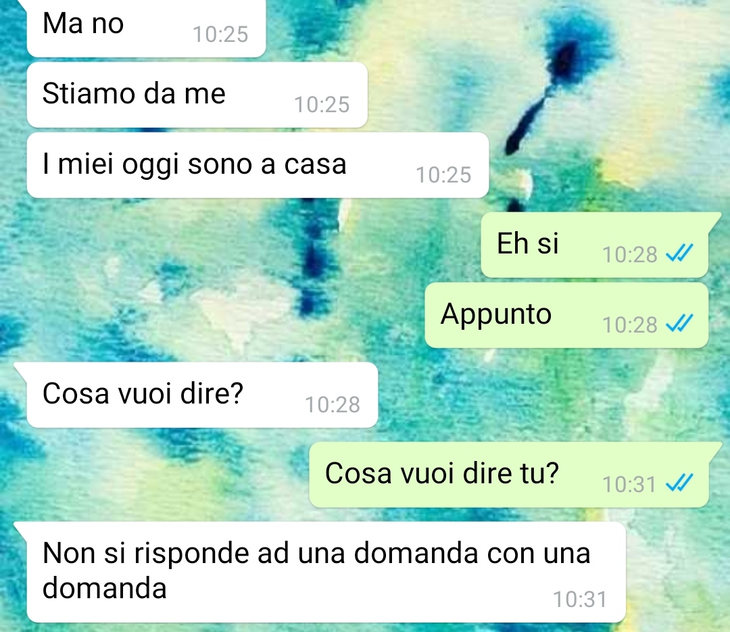Tap the read-receipt checkmarks on 'Eh si'
Viewport: 730px width, 632px height.
pyautogui.click(x=680, y=253)
